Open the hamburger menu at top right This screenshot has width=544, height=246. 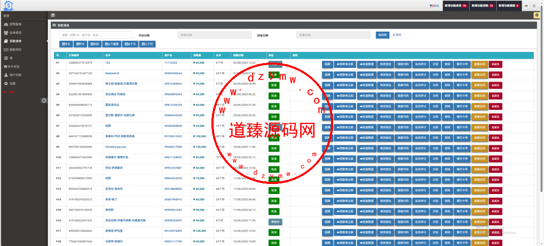(x=533, y=6)
